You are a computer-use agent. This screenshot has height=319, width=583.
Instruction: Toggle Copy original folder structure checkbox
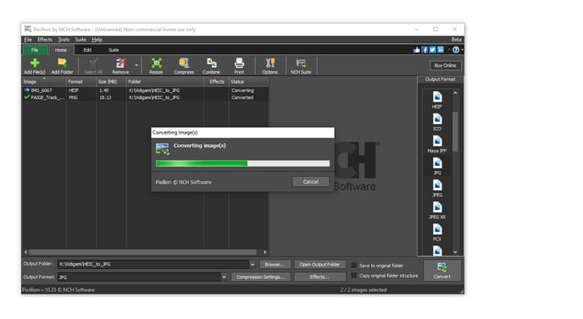click(354, 275)
